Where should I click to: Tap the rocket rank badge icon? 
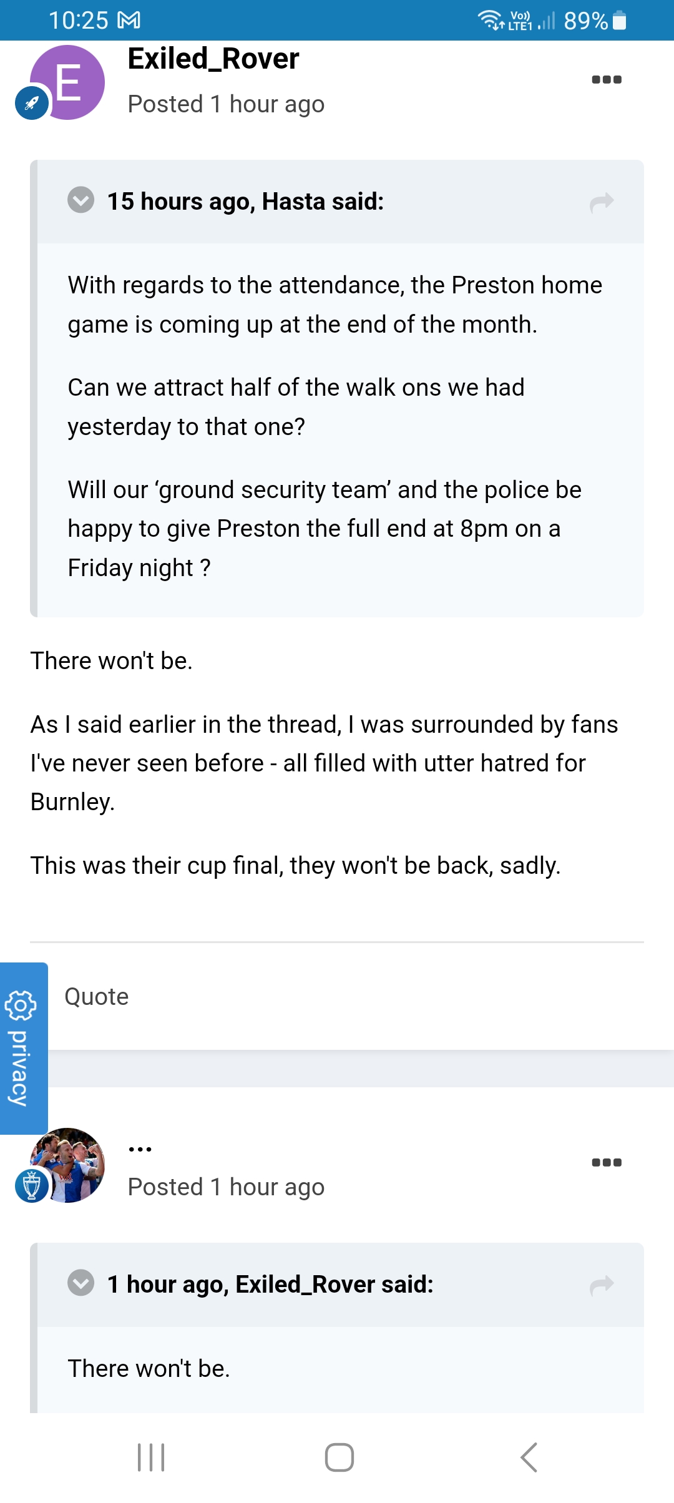coord(32,103)
